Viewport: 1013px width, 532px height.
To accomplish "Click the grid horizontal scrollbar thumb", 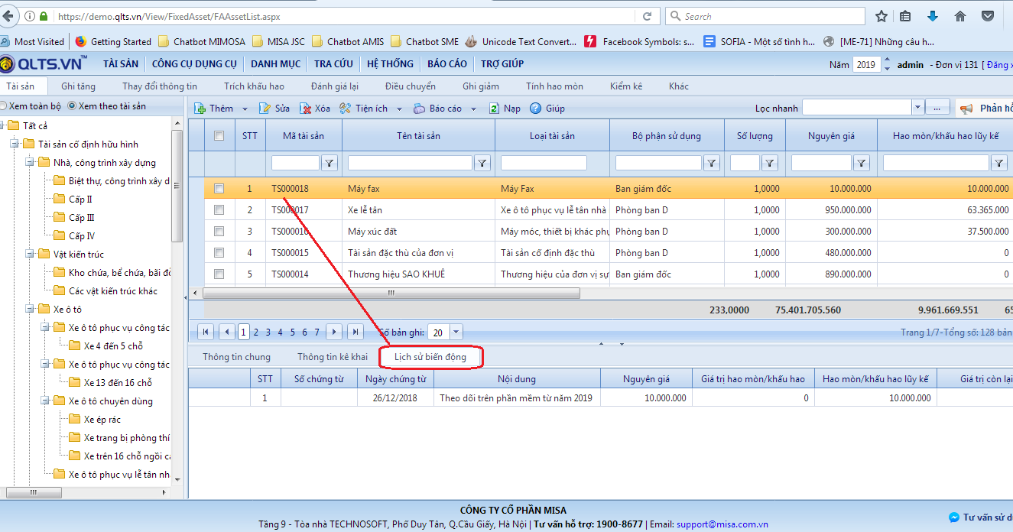I will [x=391, y=293].
